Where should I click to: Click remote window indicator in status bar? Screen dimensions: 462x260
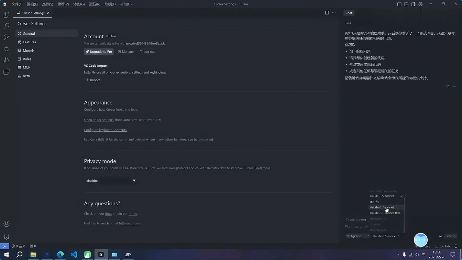coord(4,246)
